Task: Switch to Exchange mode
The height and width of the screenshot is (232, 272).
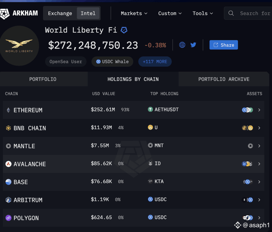Action: 60,13
